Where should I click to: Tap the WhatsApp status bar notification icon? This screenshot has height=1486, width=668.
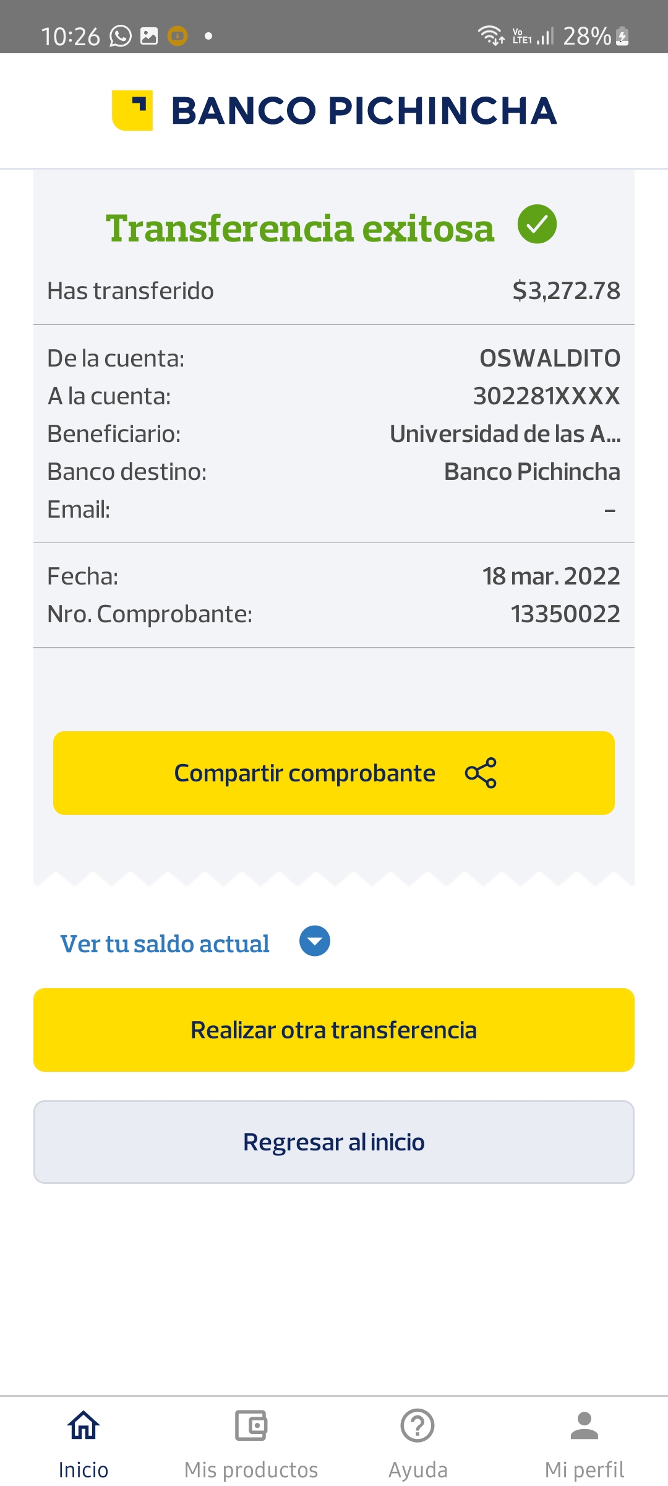click(121, 36)
